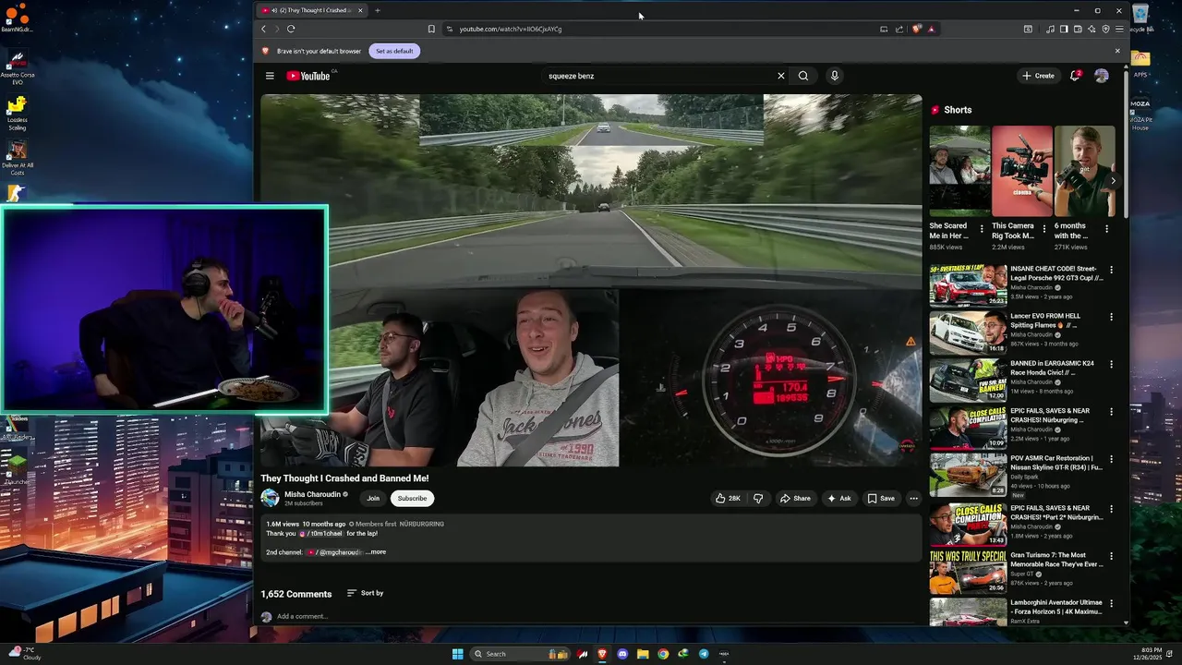Open Lancer EVO FROM HELL thumbnail
This screenshot has height=665, width=1182.
tap(968, 332)
